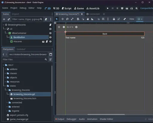Choose the Pivot point tool
The image size is (153, 123).
coord(83,19)
